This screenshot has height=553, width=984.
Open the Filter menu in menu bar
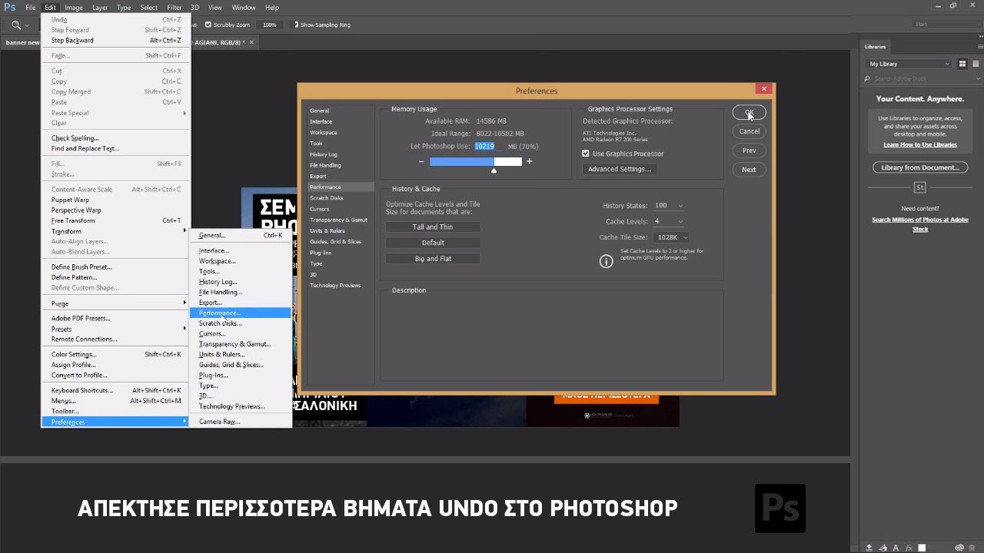174,8
